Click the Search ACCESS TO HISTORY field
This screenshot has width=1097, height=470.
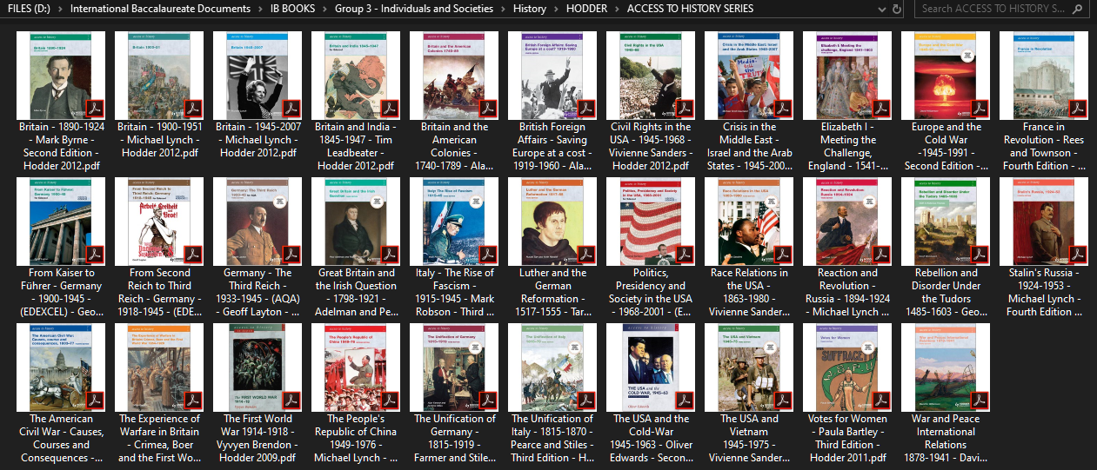1003,9
